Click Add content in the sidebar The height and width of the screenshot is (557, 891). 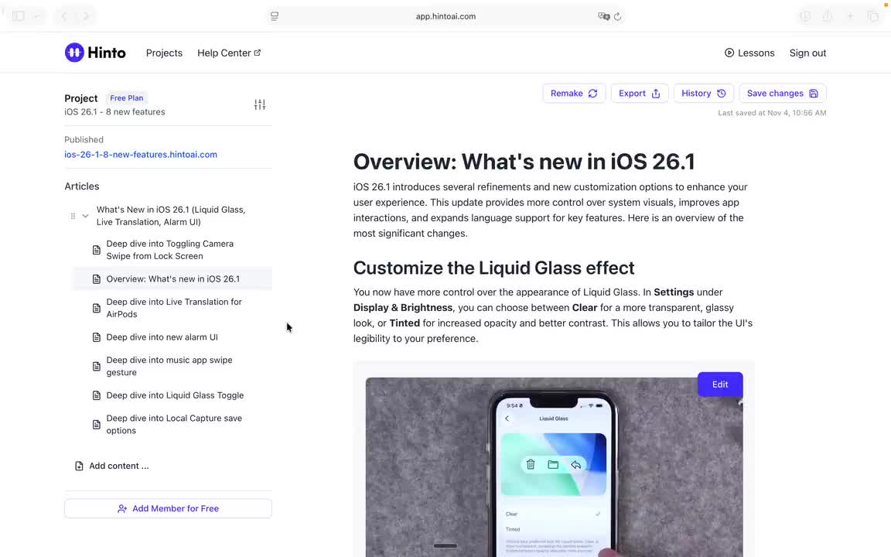(118, 466)
